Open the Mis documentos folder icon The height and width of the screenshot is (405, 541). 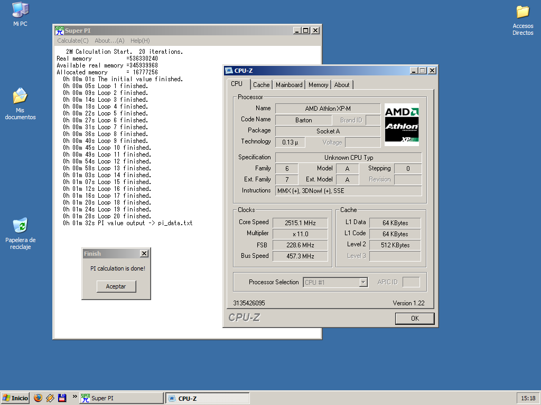pos(20,97)
